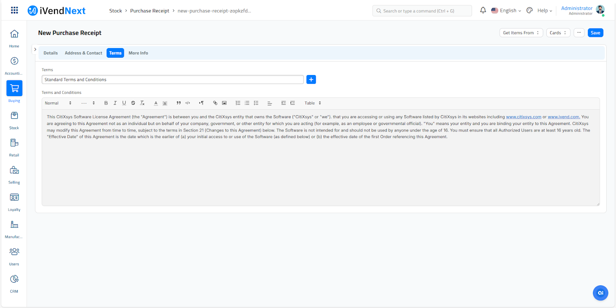This screenshot has height=308, width=616.
Task: Click the ordered list icon
Action: coord(238,103)
